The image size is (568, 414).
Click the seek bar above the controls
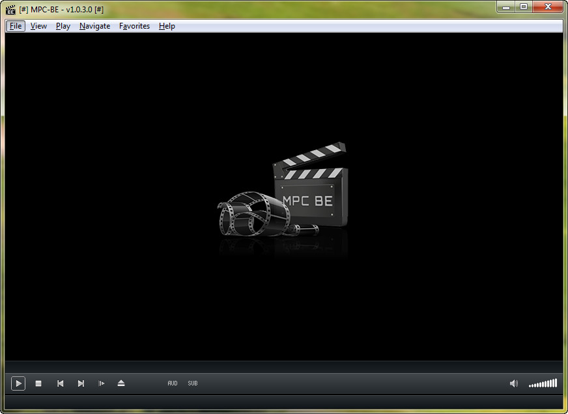(x=284, y=367)
